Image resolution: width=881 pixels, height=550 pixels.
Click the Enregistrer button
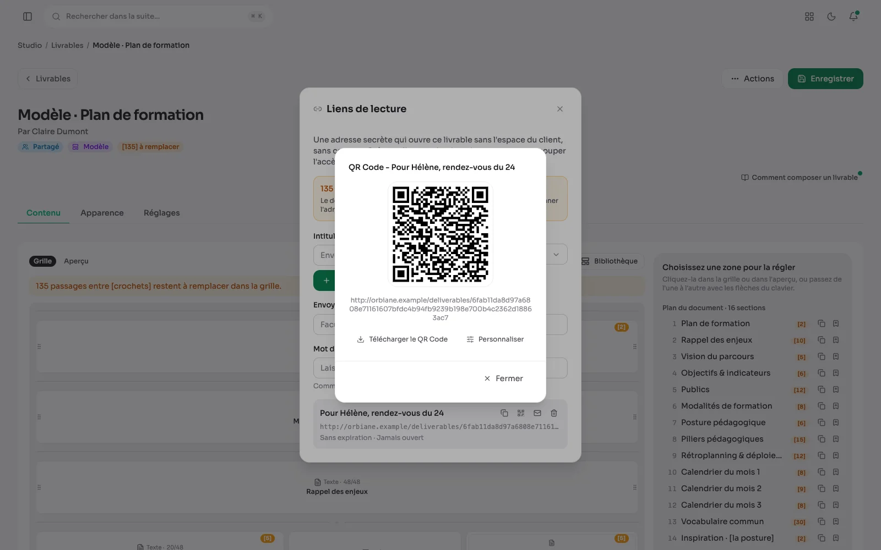825,79
